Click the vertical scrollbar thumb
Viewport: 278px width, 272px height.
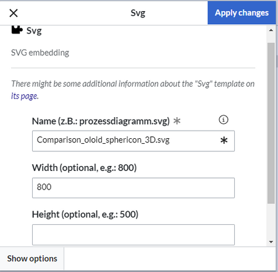pyautogui.click(x=271, y=123)
